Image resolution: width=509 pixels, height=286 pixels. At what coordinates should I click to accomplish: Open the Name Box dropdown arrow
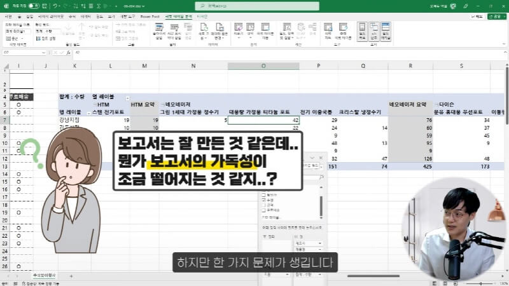point(43,53)
